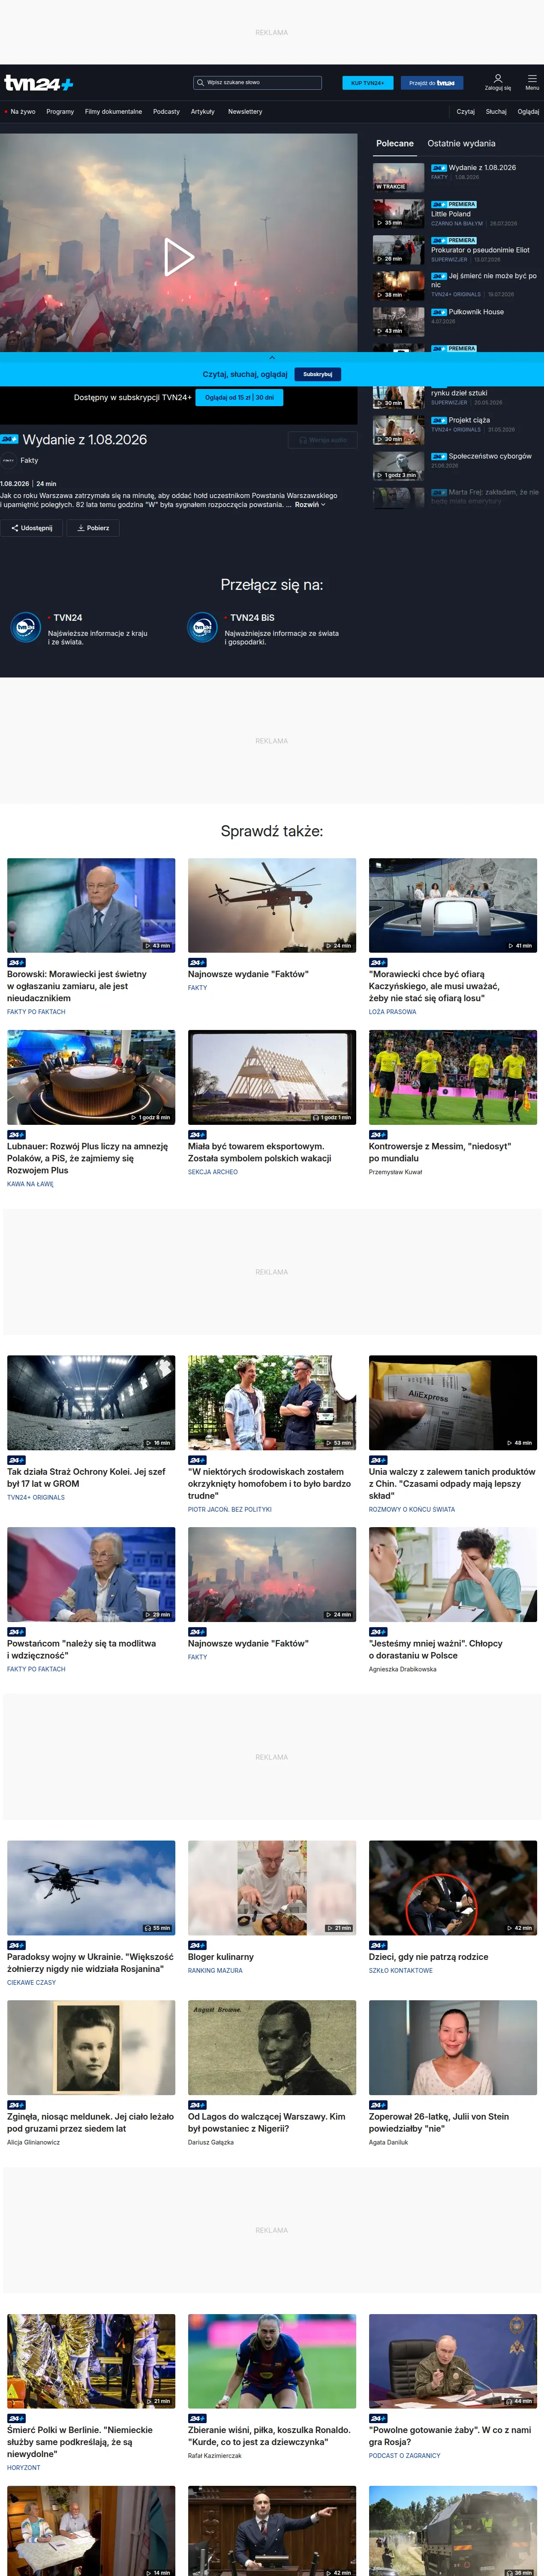Open 'Zginęła, niosąc meldunek' article thumbnail
This screenshot has width=544, height=2576.
click(91, 2048)
